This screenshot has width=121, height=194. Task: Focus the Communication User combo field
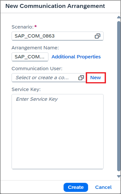49,78
